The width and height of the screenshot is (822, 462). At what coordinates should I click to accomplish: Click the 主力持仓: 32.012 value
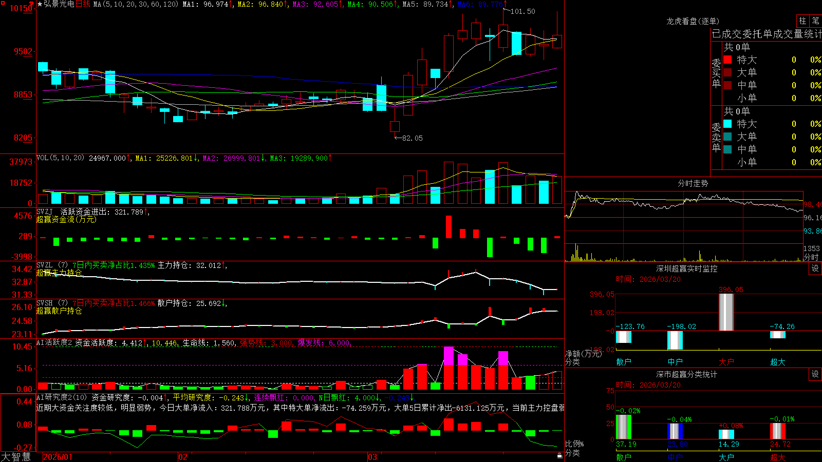click(x=189, y=265)
